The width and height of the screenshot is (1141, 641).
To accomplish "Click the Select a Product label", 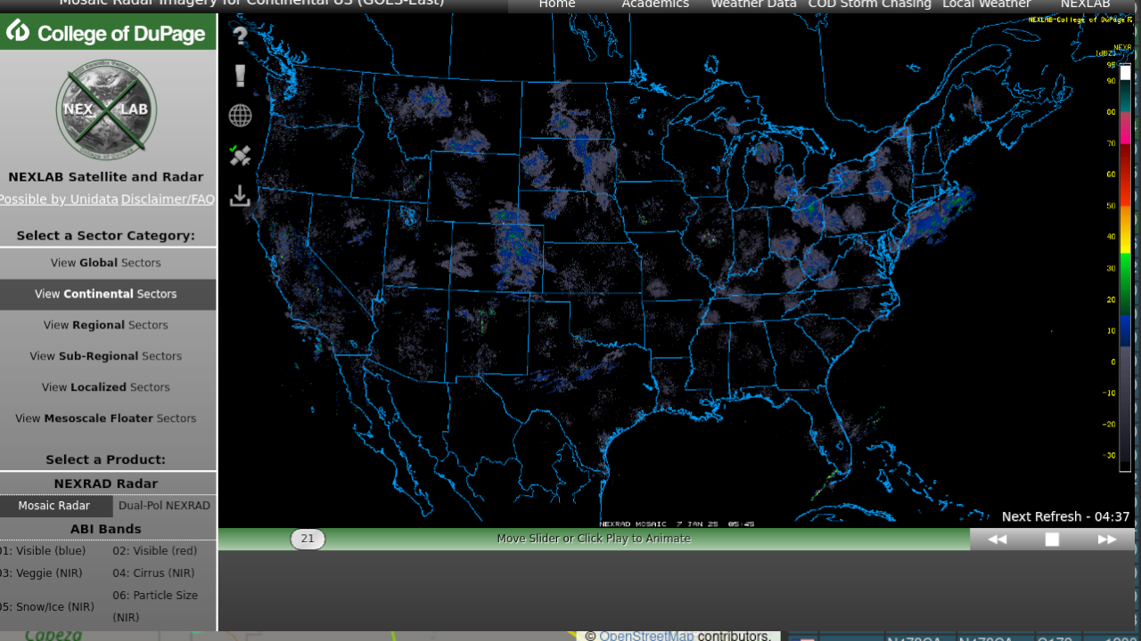I will [106, 460].
